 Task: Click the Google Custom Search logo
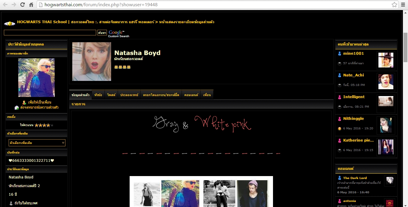click(x=119, y=34)
